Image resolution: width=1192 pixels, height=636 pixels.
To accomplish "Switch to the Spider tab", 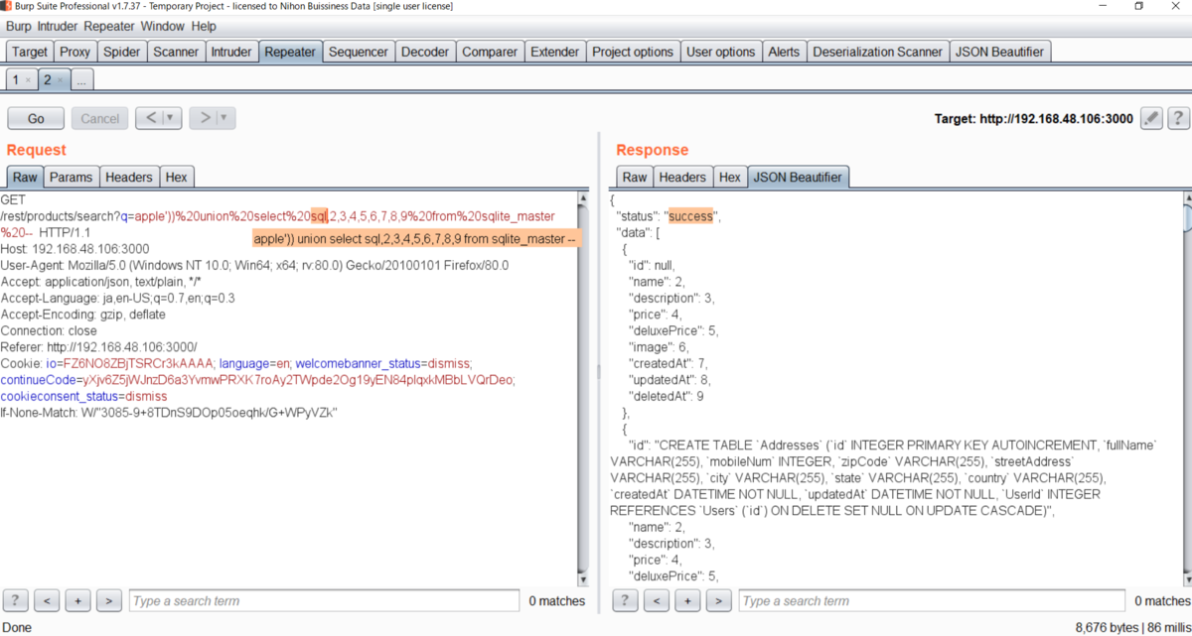I will pos(122,52).
